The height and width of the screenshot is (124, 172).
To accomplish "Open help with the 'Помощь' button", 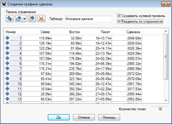I will (x=109, y=117).
